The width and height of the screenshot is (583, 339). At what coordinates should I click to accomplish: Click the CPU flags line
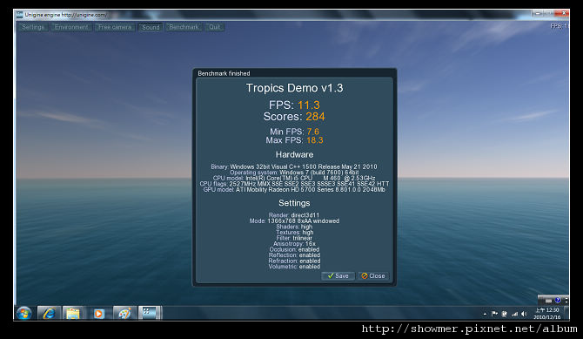(294, 184)
